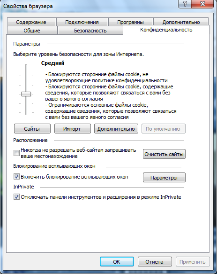Close the Свойства браузера dialog
Image resolution: width=217 pixels, height=274 pixels.
(x=202, y=4)
